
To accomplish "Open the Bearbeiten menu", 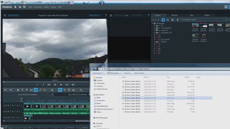I will pos(38,7).
